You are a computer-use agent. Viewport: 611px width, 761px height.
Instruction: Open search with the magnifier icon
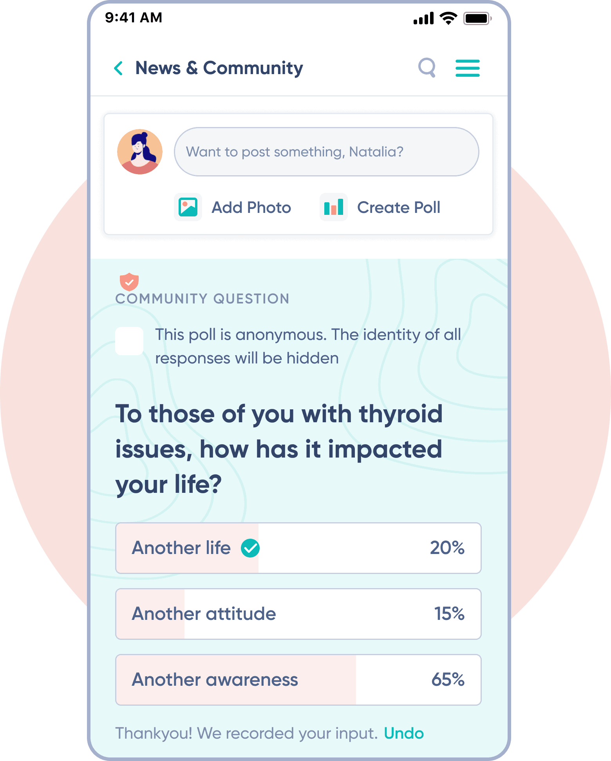pyautogui.click(x=427, y=68)
